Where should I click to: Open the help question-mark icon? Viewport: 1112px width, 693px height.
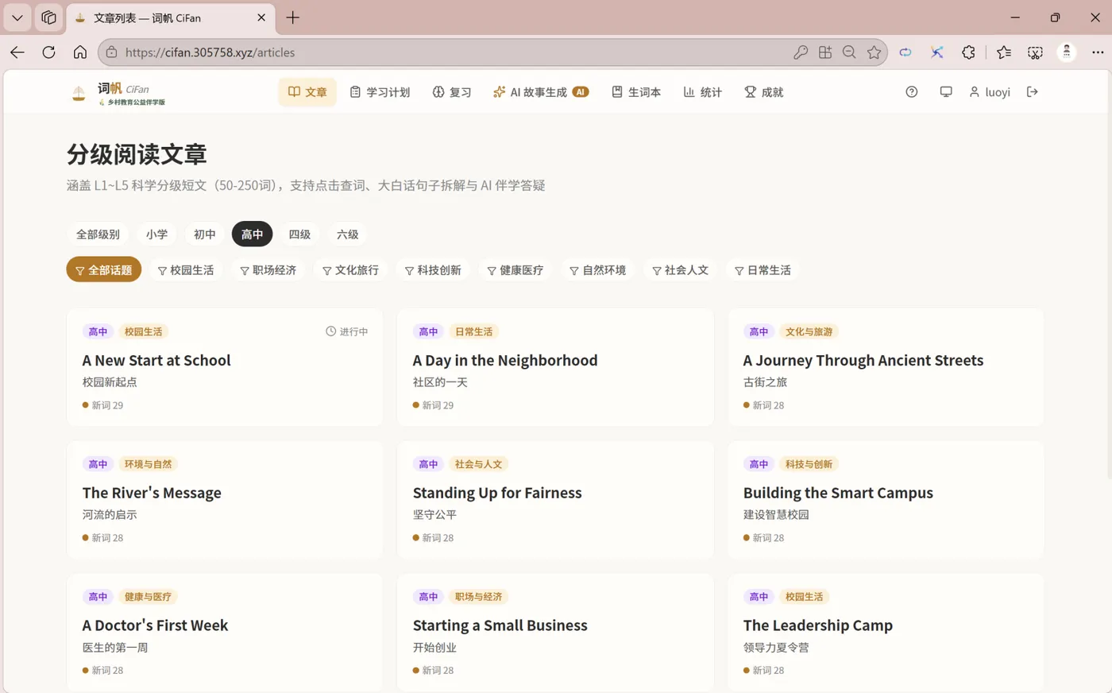click(912, 92)
